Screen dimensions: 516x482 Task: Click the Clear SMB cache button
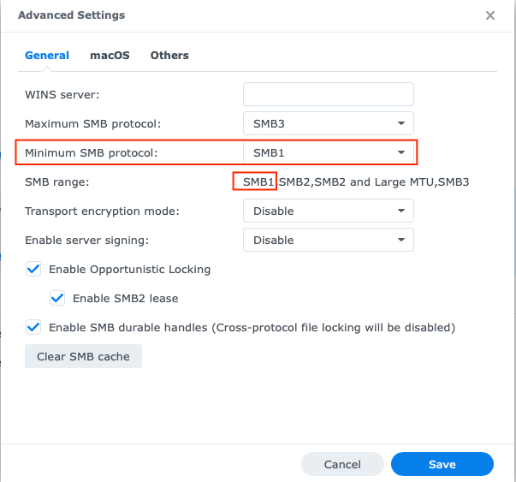[83, 356]
